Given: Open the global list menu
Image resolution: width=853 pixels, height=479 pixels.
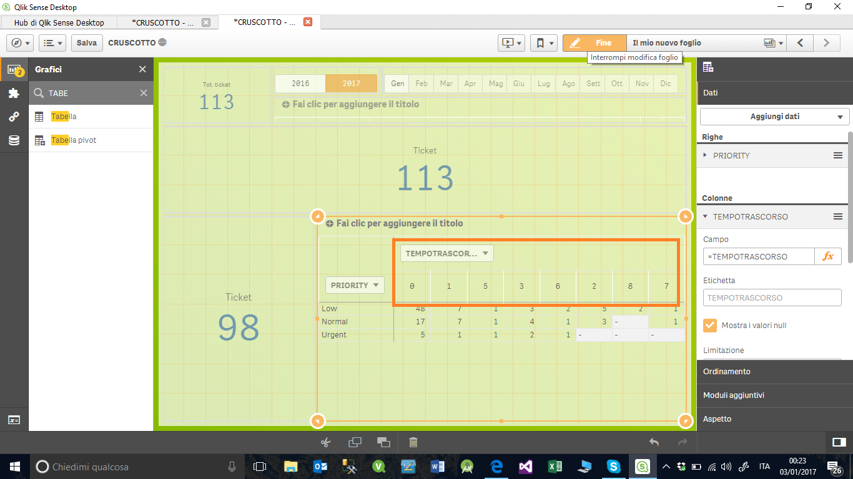Looking at the screenshot, I should (x=52, y=43).
